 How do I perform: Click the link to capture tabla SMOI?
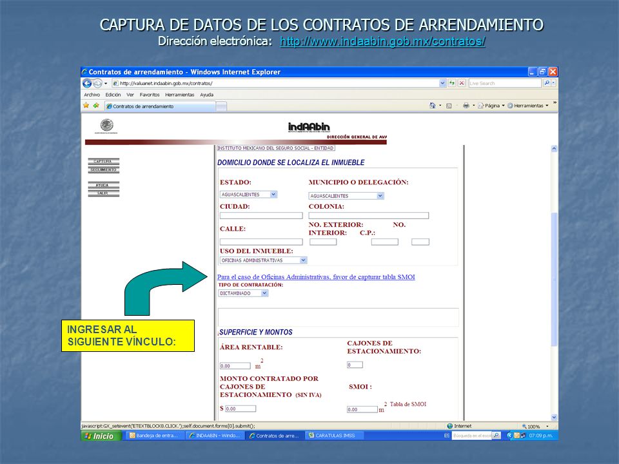[316, 277]
